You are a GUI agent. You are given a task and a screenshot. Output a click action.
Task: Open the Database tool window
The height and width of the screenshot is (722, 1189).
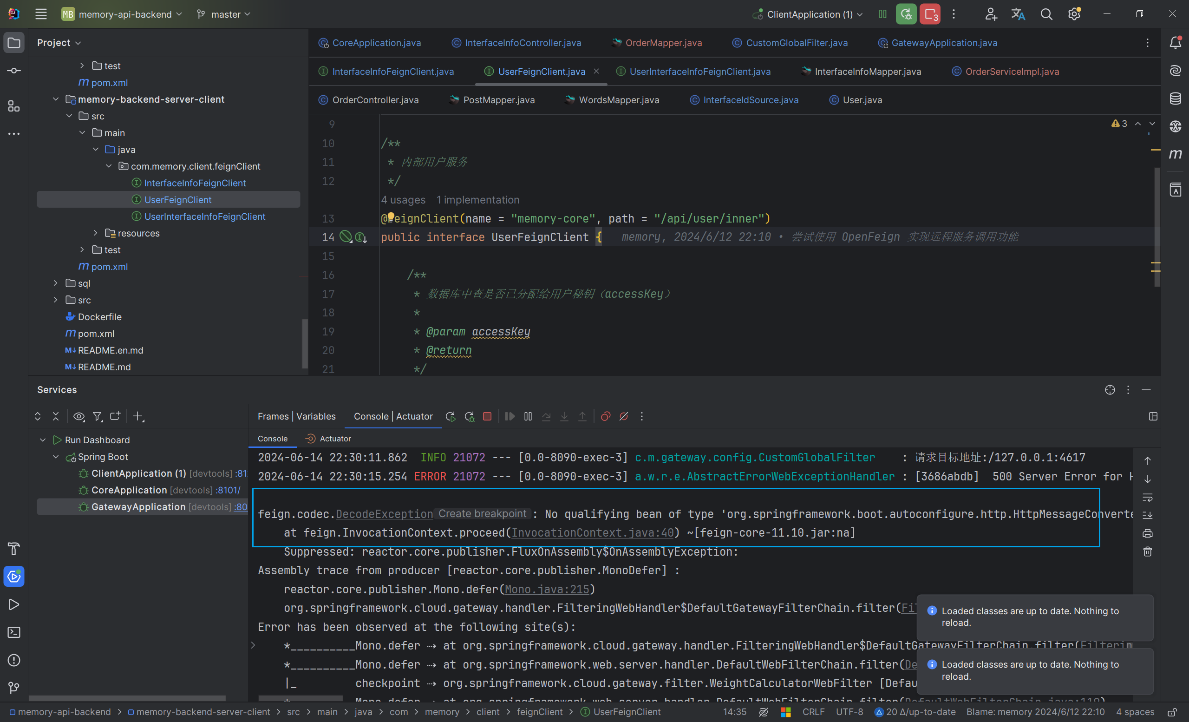1175,98
